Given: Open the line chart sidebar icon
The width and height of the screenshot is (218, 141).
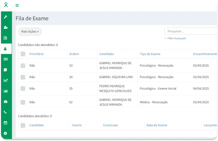Looking at the screenshot, I should [6, 80].
